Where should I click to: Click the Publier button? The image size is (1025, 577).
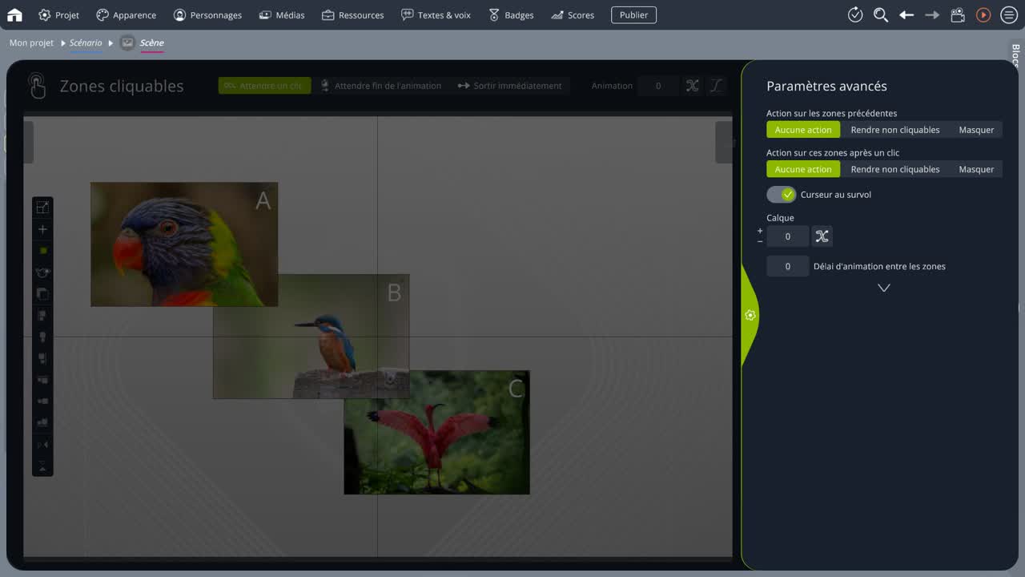tap(633, 14)
